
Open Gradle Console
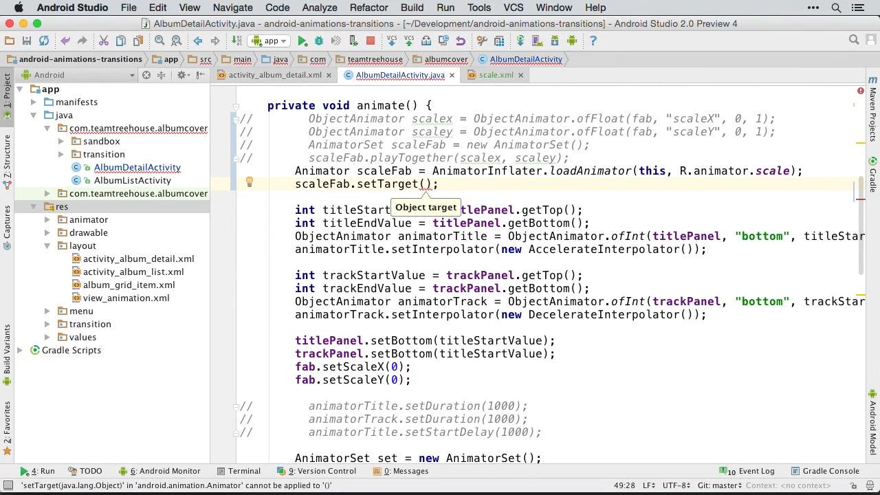(x=825, y=471)
